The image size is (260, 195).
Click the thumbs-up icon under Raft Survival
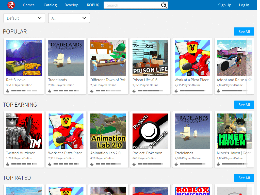[7, 90]
